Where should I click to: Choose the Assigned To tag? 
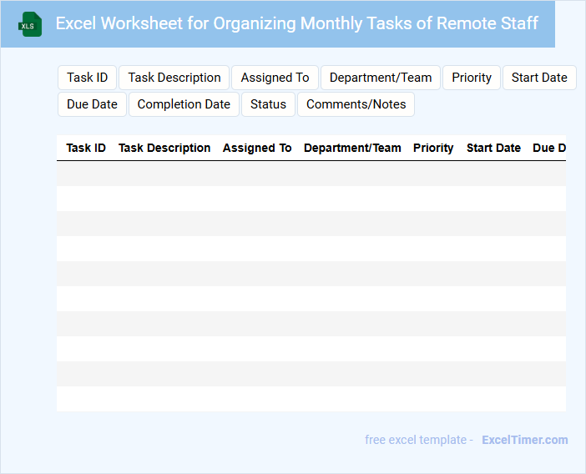275,78
